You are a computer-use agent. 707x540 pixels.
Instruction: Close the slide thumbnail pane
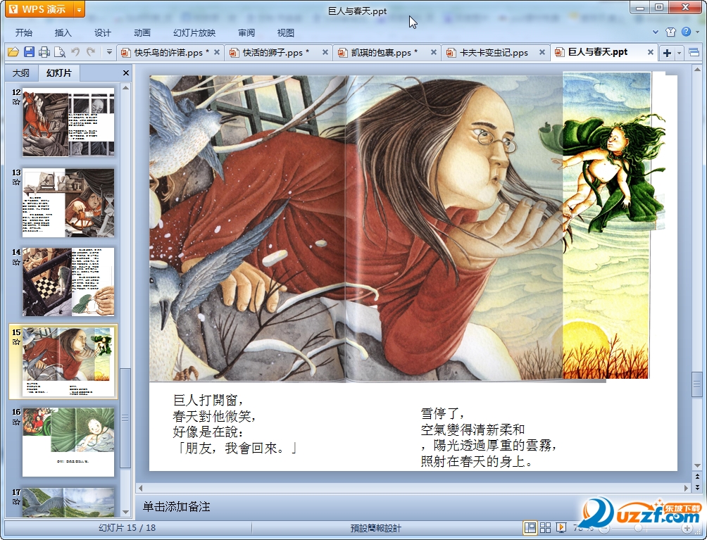pos(126,73)
